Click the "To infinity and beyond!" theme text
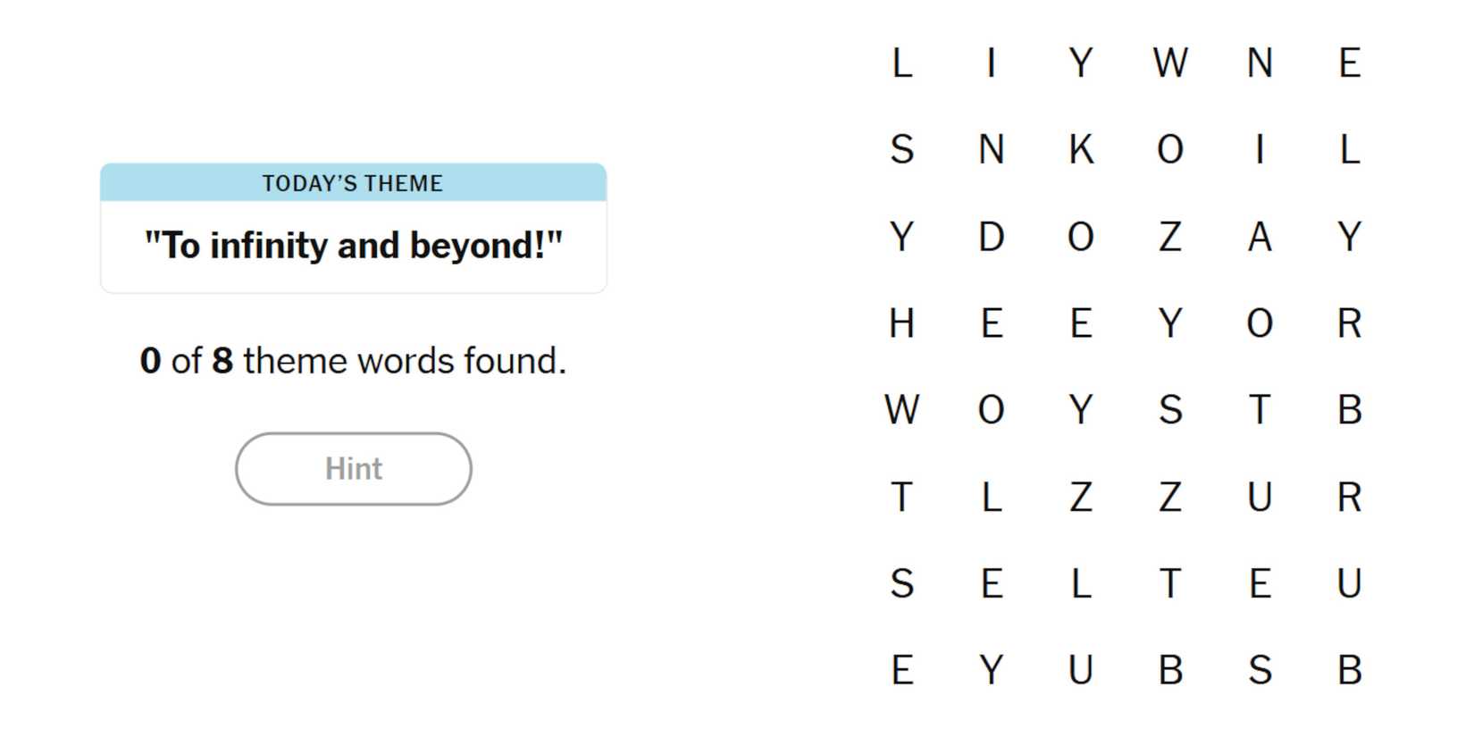Image resolution: width=1474 pixels, height=737 pixels. pos(353,246)
